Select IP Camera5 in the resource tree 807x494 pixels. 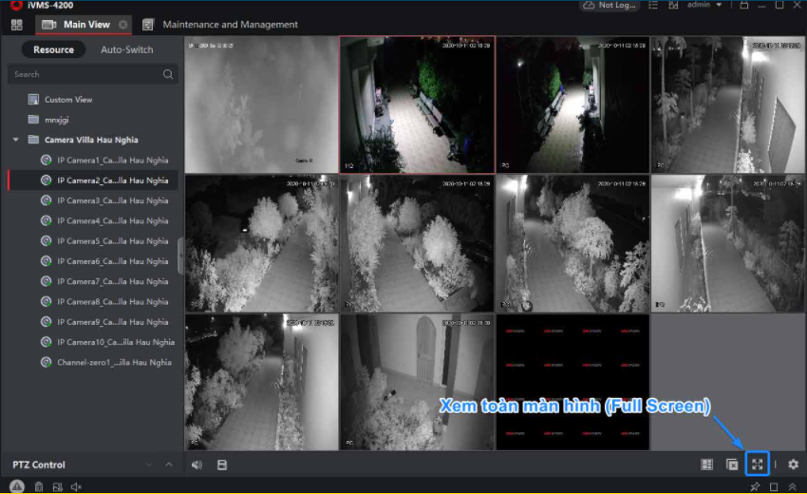tap(112, 241)
